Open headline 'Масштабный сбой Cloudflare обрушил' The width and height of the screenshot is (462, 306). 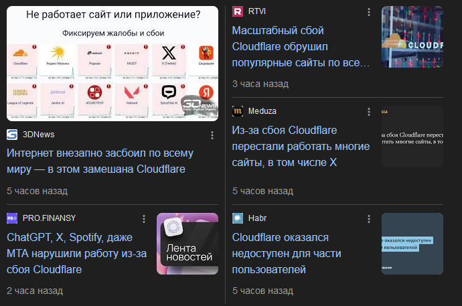click(x=301, y=46)
